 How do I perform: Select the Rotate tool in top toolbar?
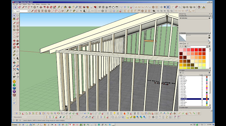click(51, 7)
